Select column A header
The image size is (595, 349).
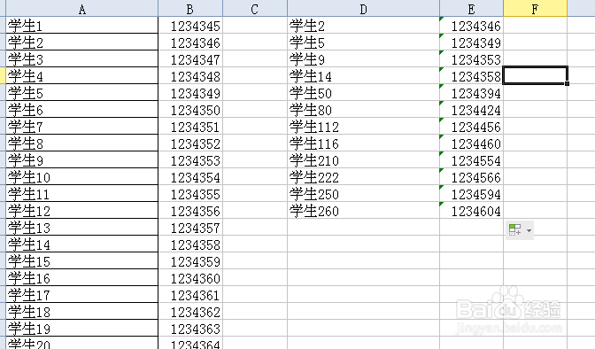point(82,8)
